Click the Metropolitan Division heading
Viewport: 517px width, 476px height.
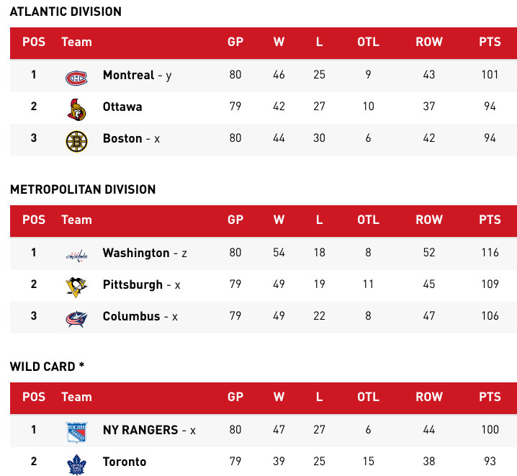pos(83,189)
